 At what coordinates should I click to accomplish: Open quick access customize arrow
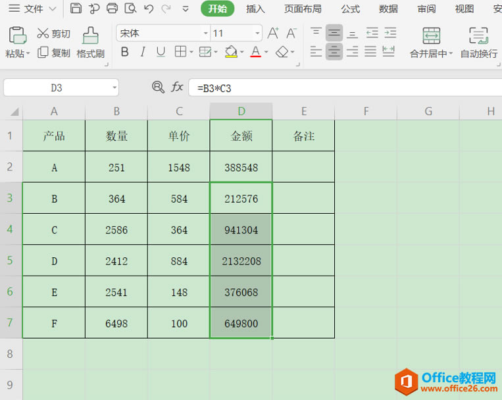[x=186, y=9]
